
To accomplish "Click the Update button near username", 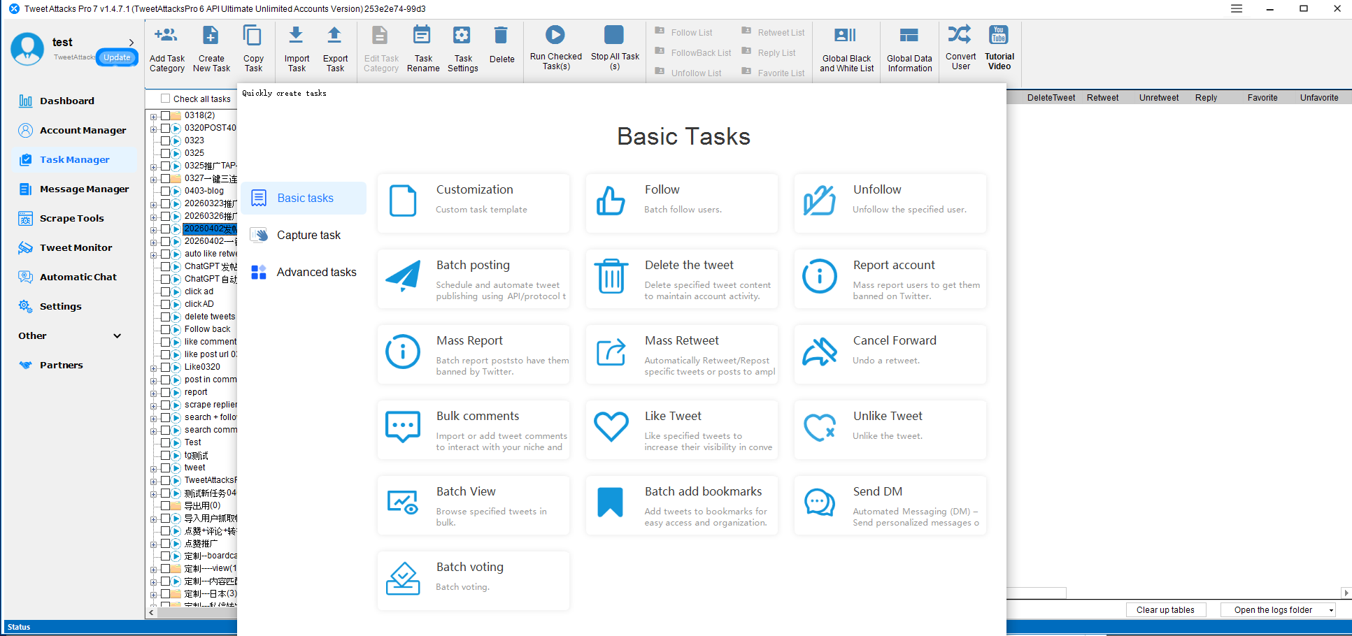I will (117, 57).
